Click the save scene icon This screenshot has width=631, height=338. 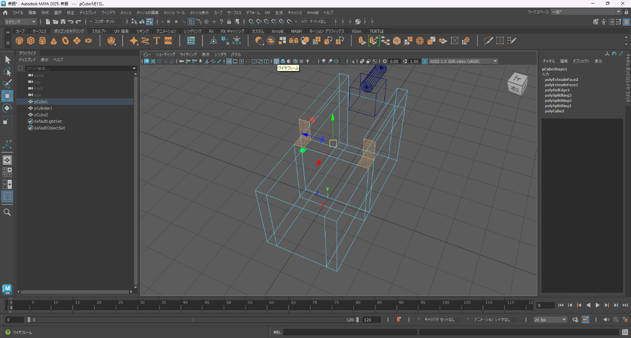pos(63,22)
